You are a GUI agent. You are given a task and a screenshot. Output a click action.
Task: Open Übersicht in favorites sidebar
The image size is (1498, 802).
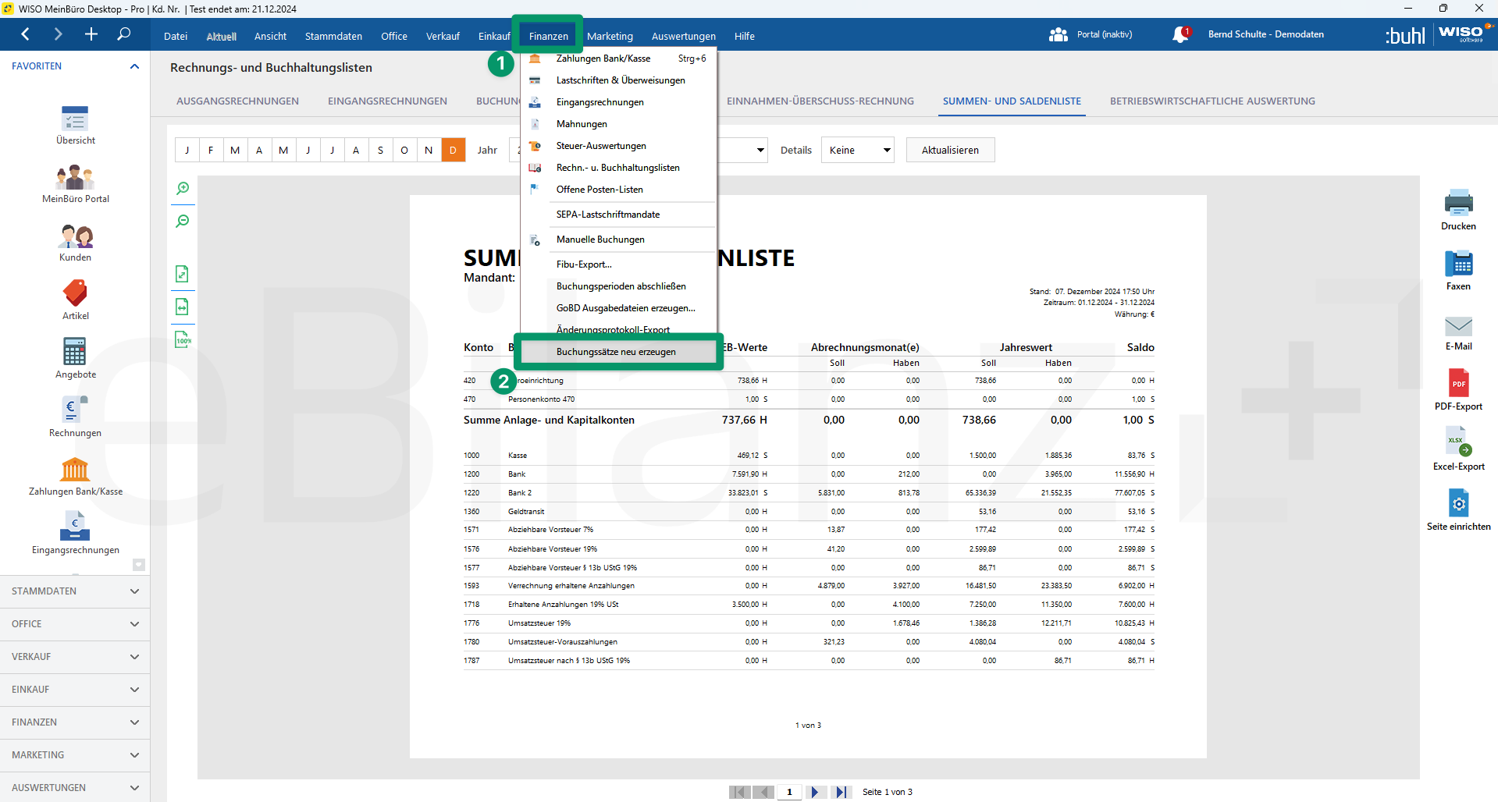point(75,125)
